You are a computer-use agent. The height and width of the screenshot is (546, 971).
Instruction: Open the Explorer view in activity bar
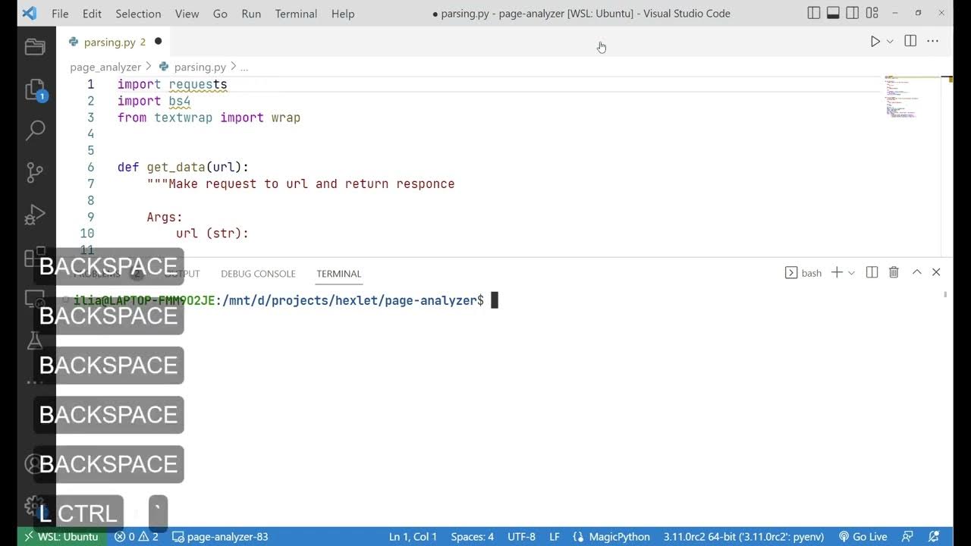coord(36,47)
